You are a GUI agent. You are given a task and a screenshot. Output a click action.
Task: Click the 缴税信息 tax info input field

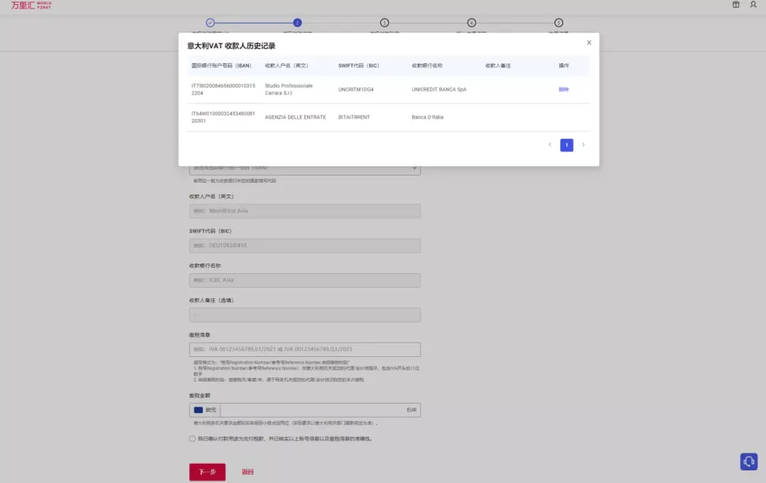pyautogui.click(x=305, y=349)
